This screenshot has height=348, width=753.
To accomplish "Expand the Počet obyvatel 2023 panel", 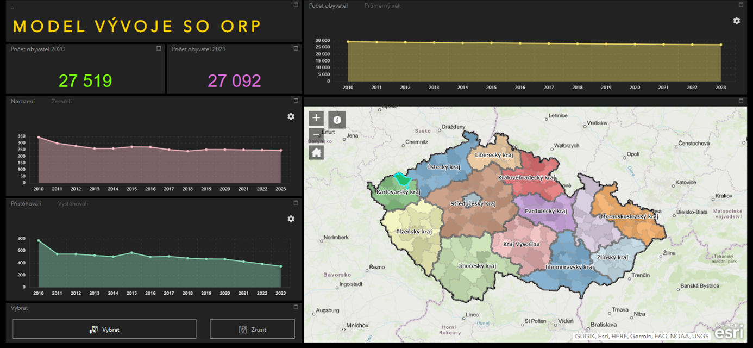I will (x=296, y=48).
